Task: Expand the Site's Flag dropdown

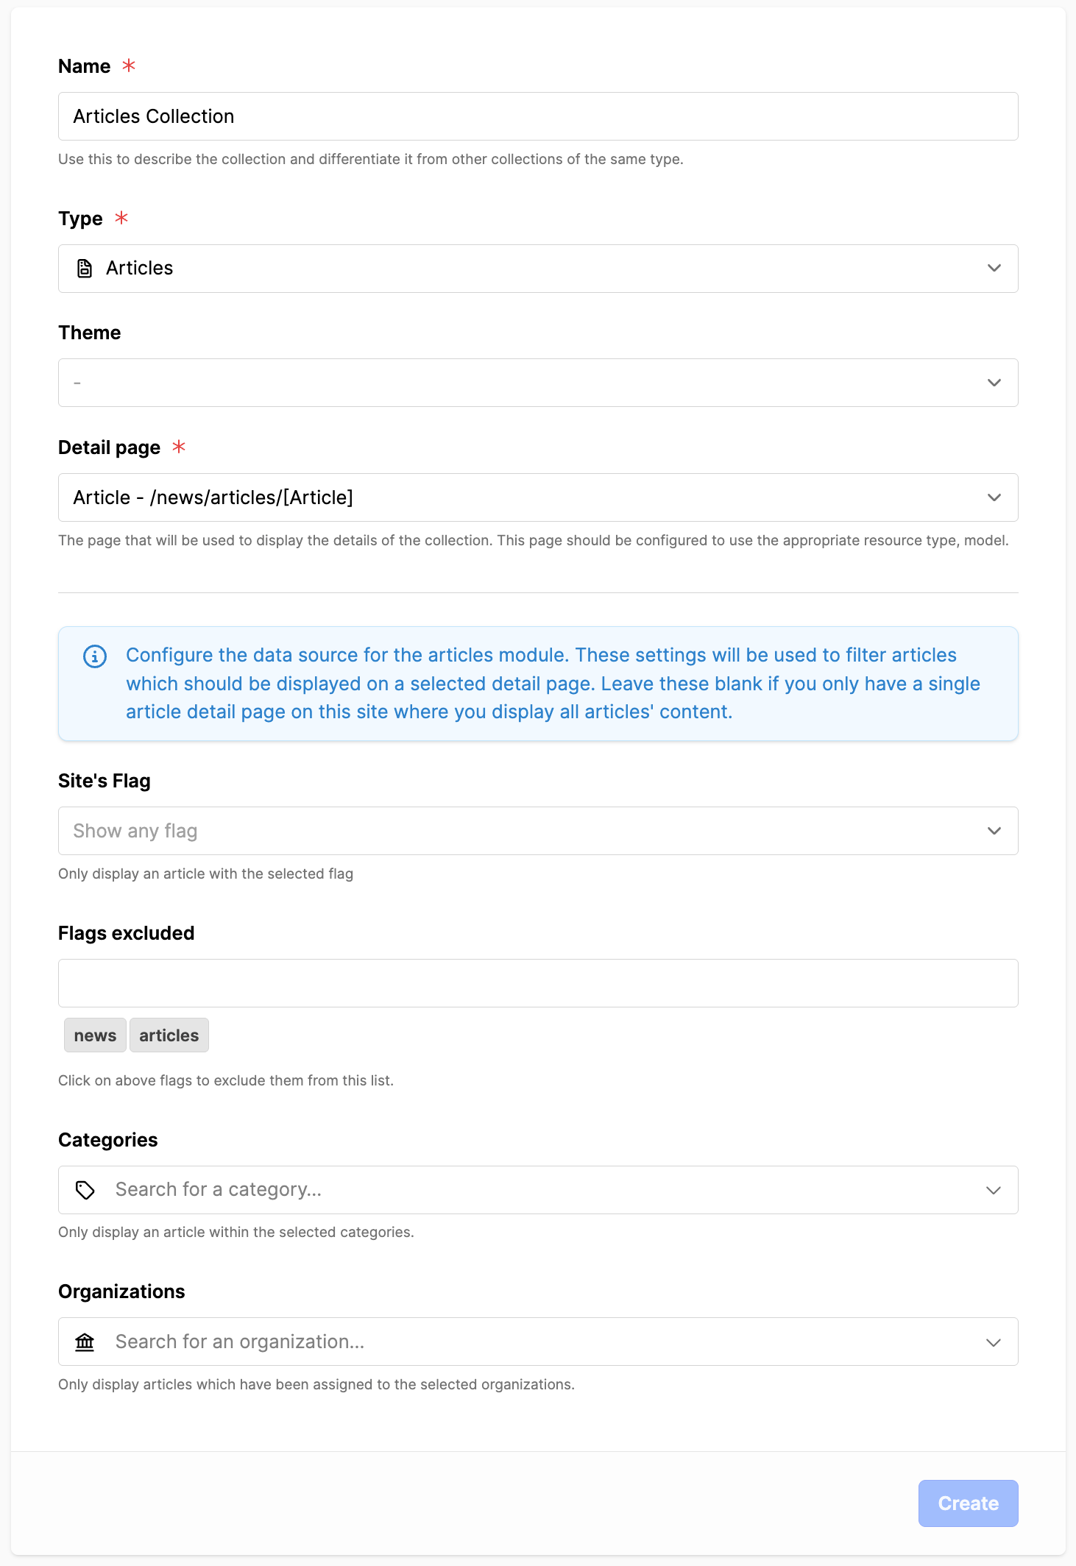Action: (538, 831)
